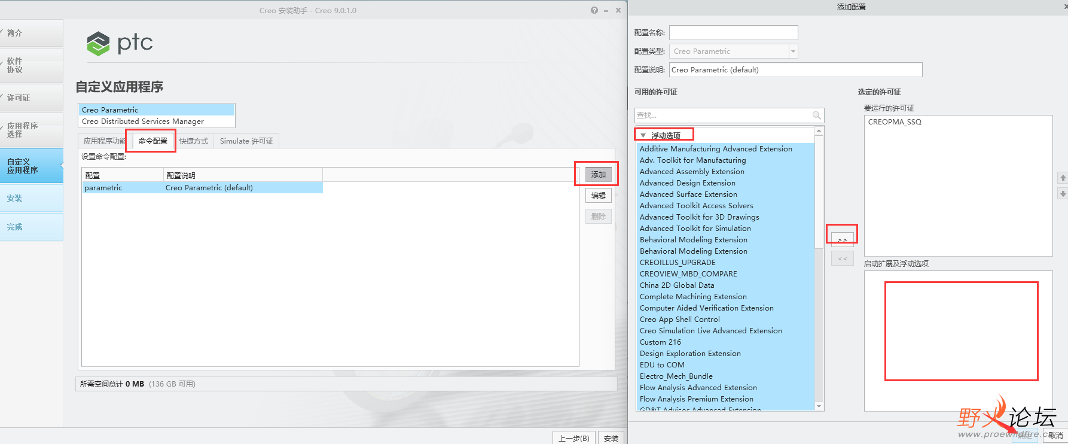This screenshot has height=444, width=1068.
Task: Select Design Exploration Extension
Action: (725, 354)
